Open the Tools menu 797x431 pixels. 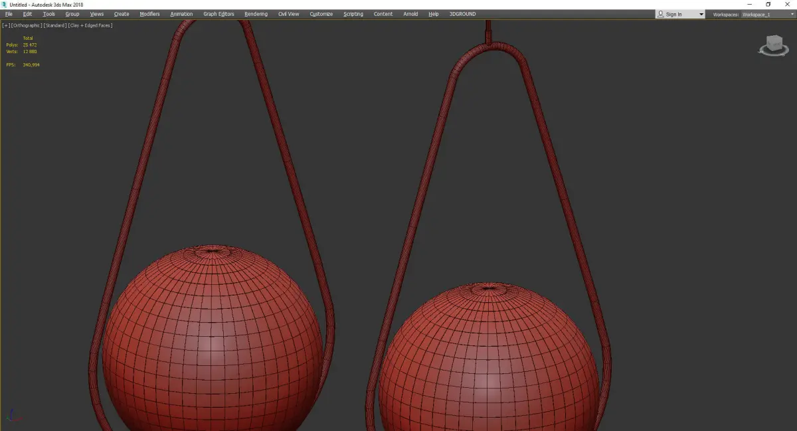pos(49,14)
